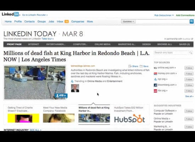Screen dimensions: 195x142
Task: Click See all top sources link
Action: [189, 96]
